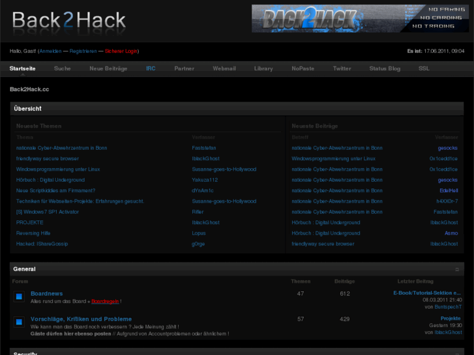Image resolution: width=474 pixels, height=355 pixels.
Task: Open the Webmail navigation item
Action: [x=224, y=68]
